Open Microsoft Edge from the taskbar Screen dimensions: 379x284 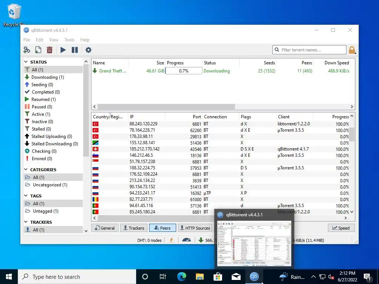(x=181, y=277)
